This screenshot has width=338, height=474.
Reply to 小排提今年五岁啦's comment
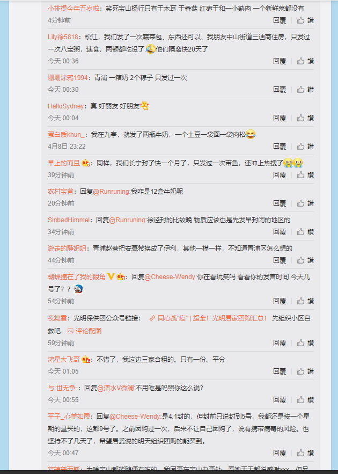point(280,20)
